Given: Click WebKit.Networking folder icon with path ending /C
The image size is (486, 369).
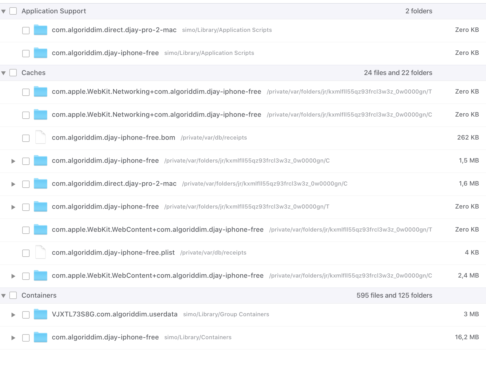Looking at the screenshot, I should (x=41, y=115).
